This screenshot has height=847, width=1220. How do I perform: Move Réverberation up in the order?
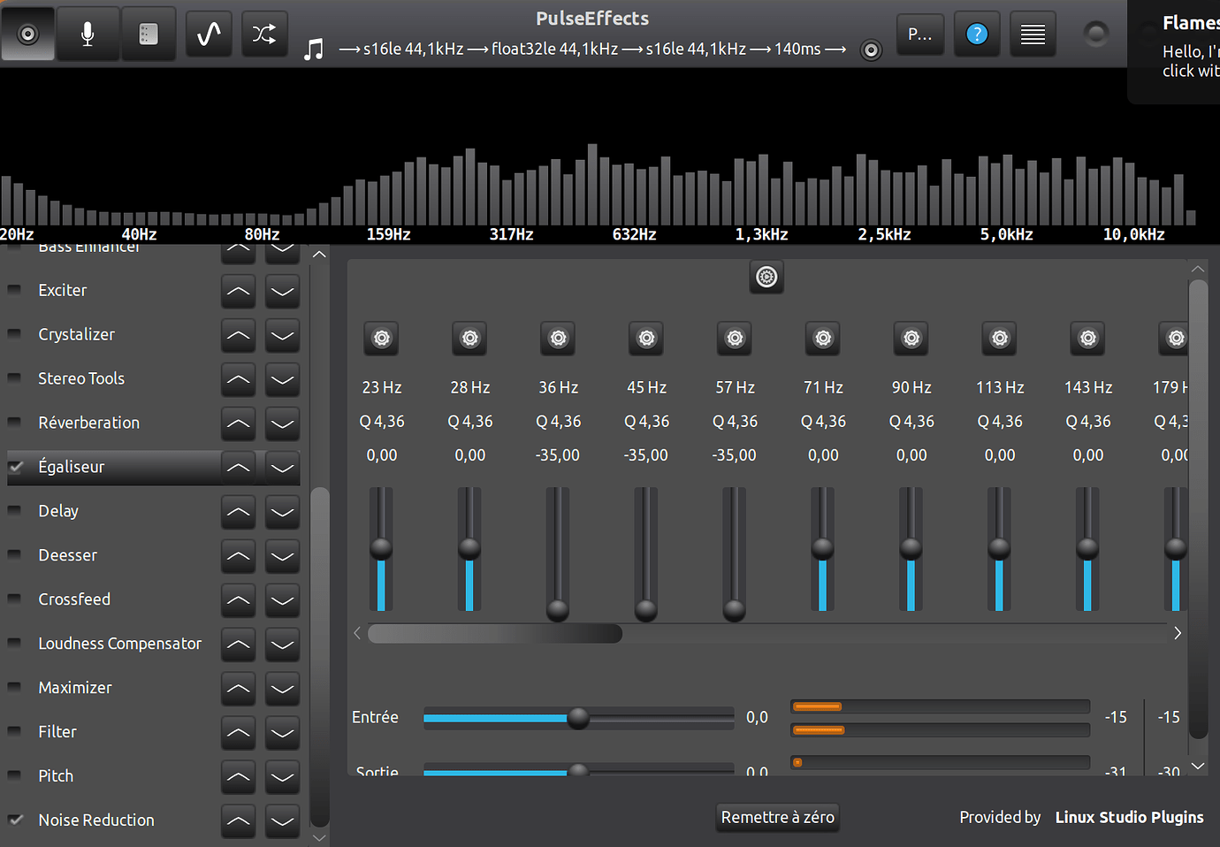[x=239, y=423]
